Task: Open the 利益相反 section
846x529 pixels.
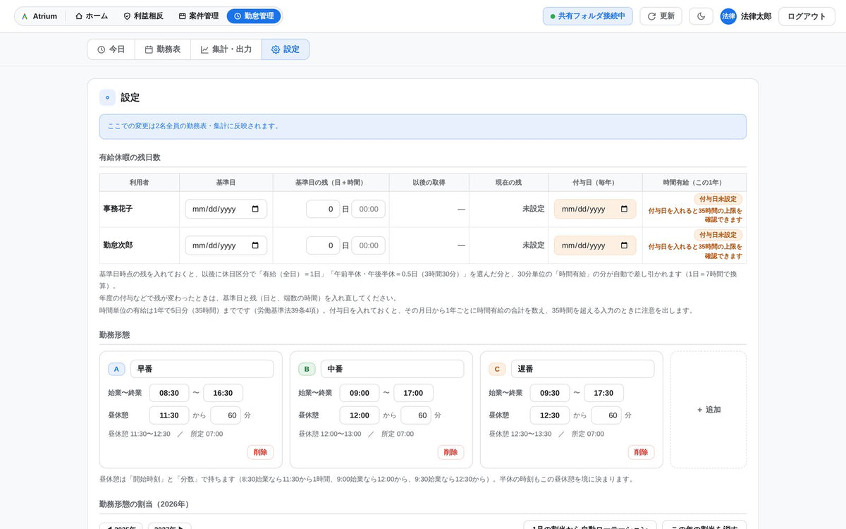Action: pos(143,16)
